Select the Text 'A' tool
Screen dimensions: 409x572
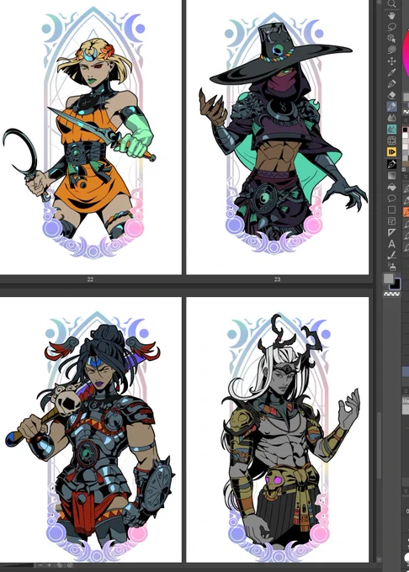pos(391,243)
